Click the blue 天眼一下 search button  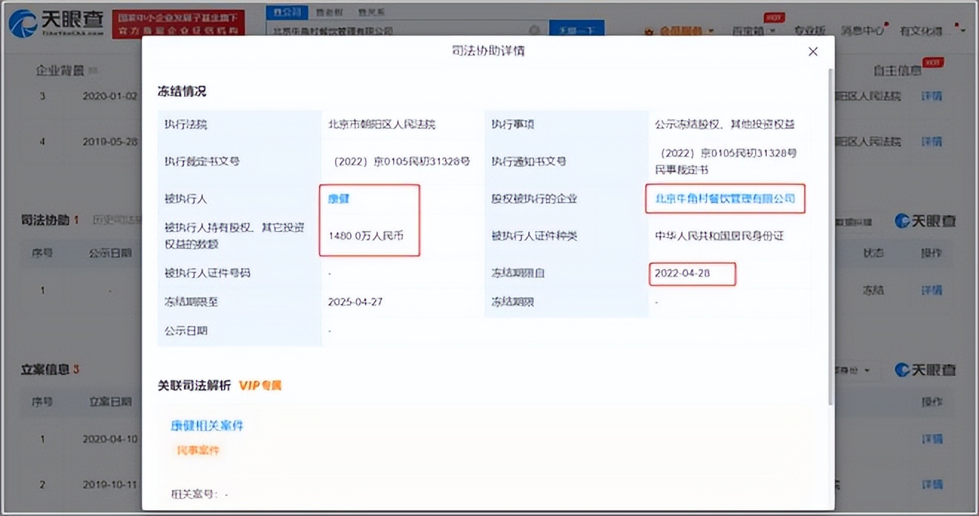(x=578, y=28)
